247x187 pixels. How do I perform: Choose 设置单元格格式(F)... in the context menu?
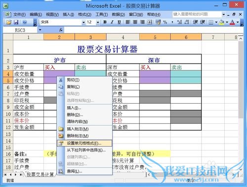(84, 143)
